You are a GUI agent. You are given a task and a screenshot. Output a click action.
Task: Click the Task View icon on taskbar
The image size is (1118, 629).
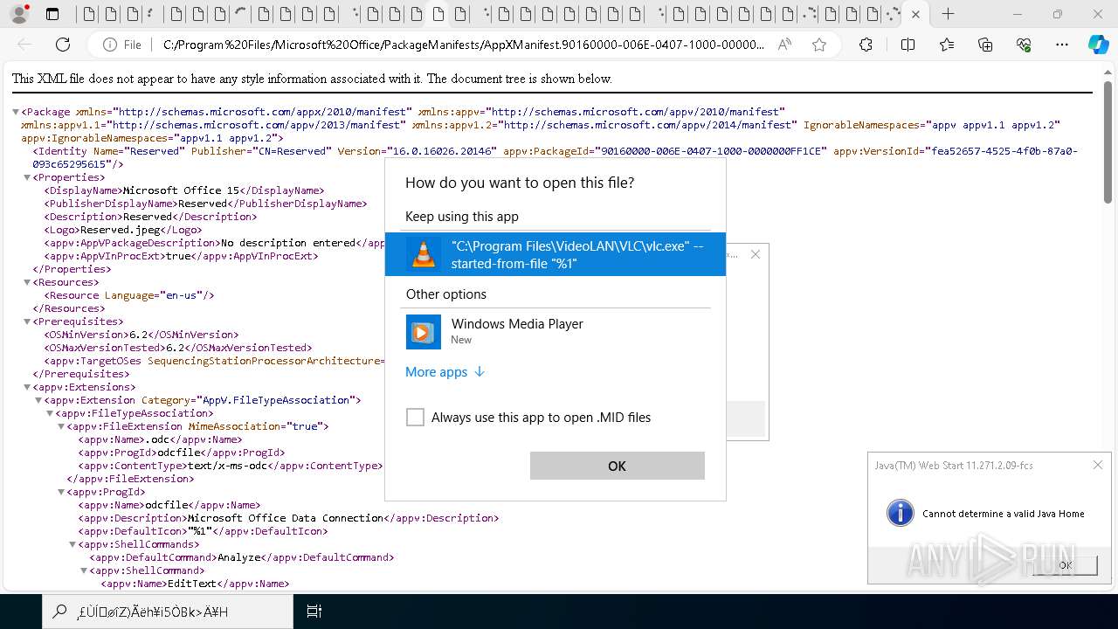click(x=314, y=612)
